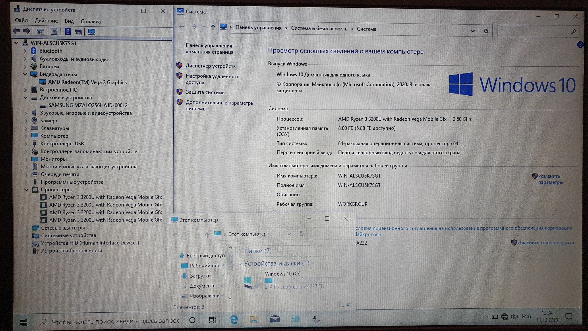Screen dimensions: 588x331
Task: Click the up arrow in Система window navigation
Action: coord(213,27)
